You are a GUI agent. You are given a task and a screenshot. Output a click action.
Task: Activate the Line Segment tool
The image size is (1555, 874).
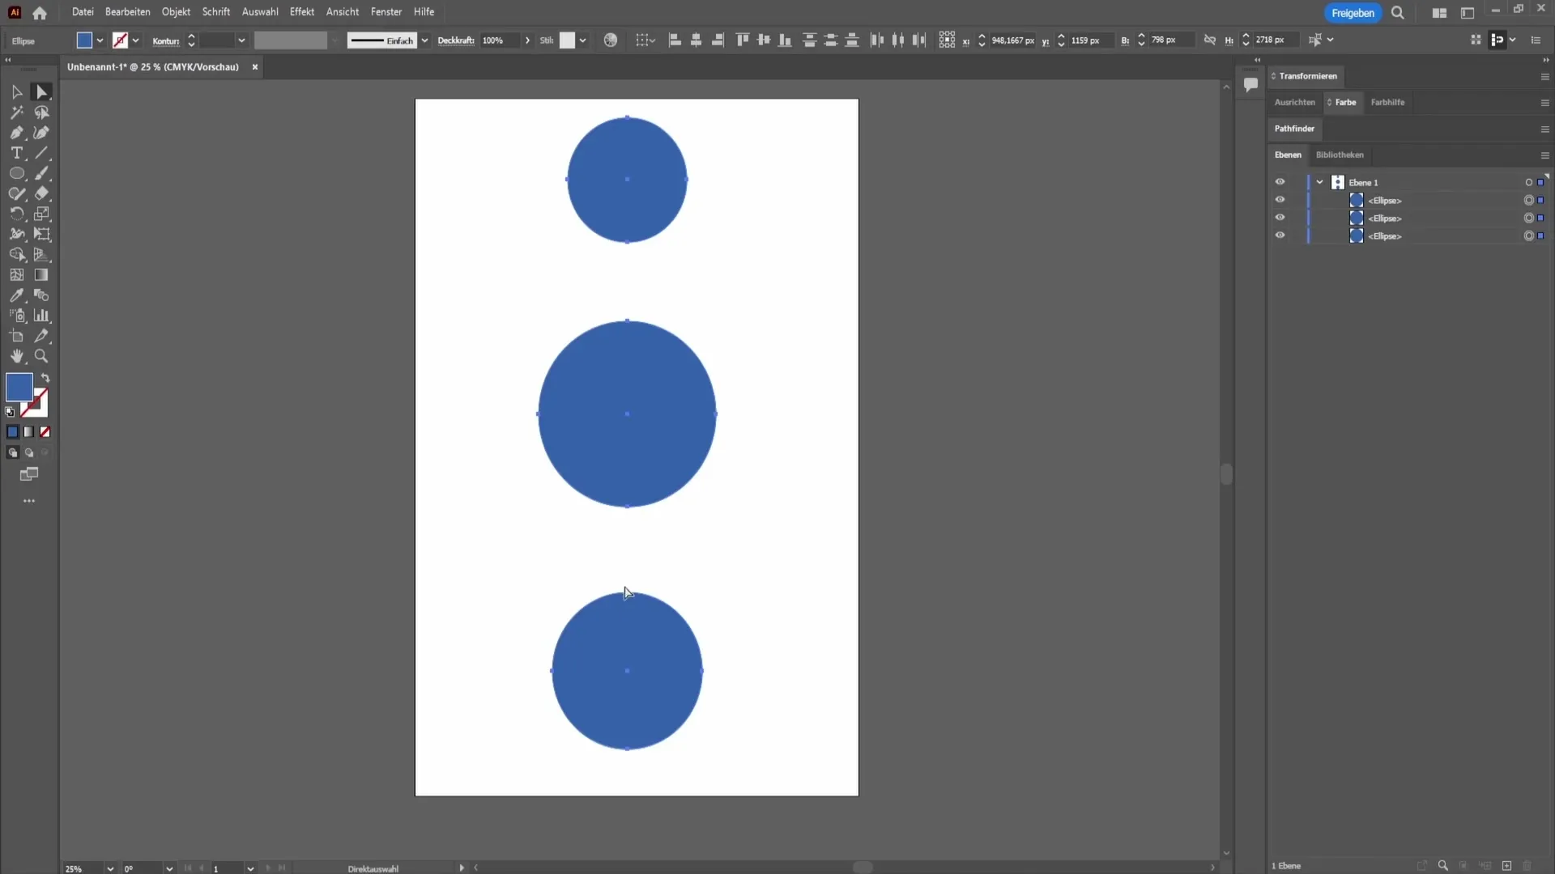(x=41, y=153)
